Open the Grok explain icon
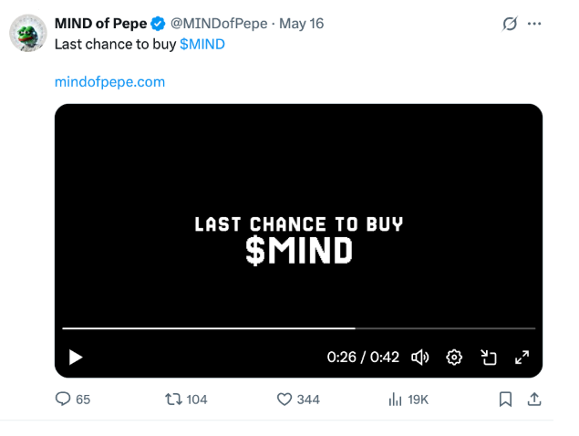The height and width of the screenshot is (436, 579). [510, 24]
